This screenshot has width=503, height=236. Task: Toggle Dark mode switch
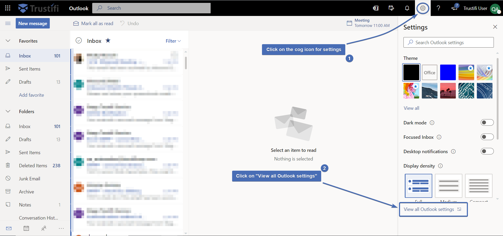487,123
